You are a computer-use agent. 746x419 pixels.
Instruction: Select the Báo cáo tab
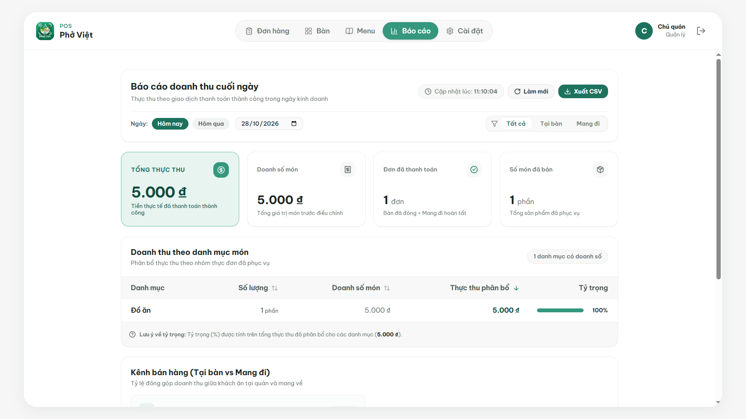410,31
